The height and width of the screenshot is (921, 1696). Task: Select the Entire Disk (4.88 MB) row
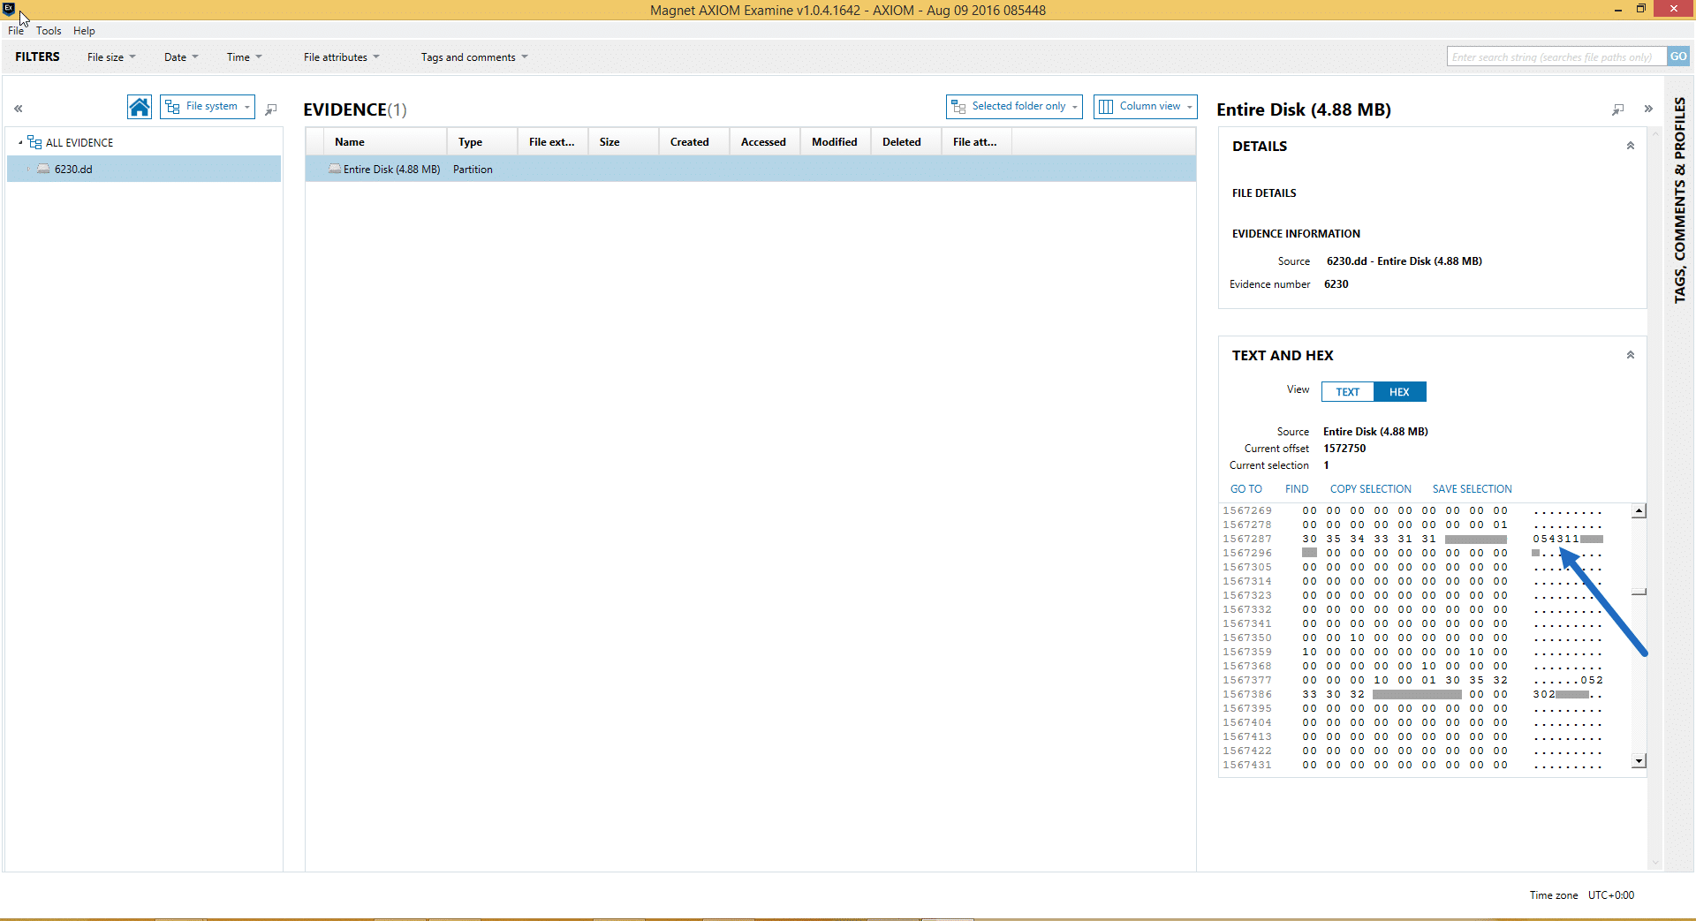pos(751,169)
